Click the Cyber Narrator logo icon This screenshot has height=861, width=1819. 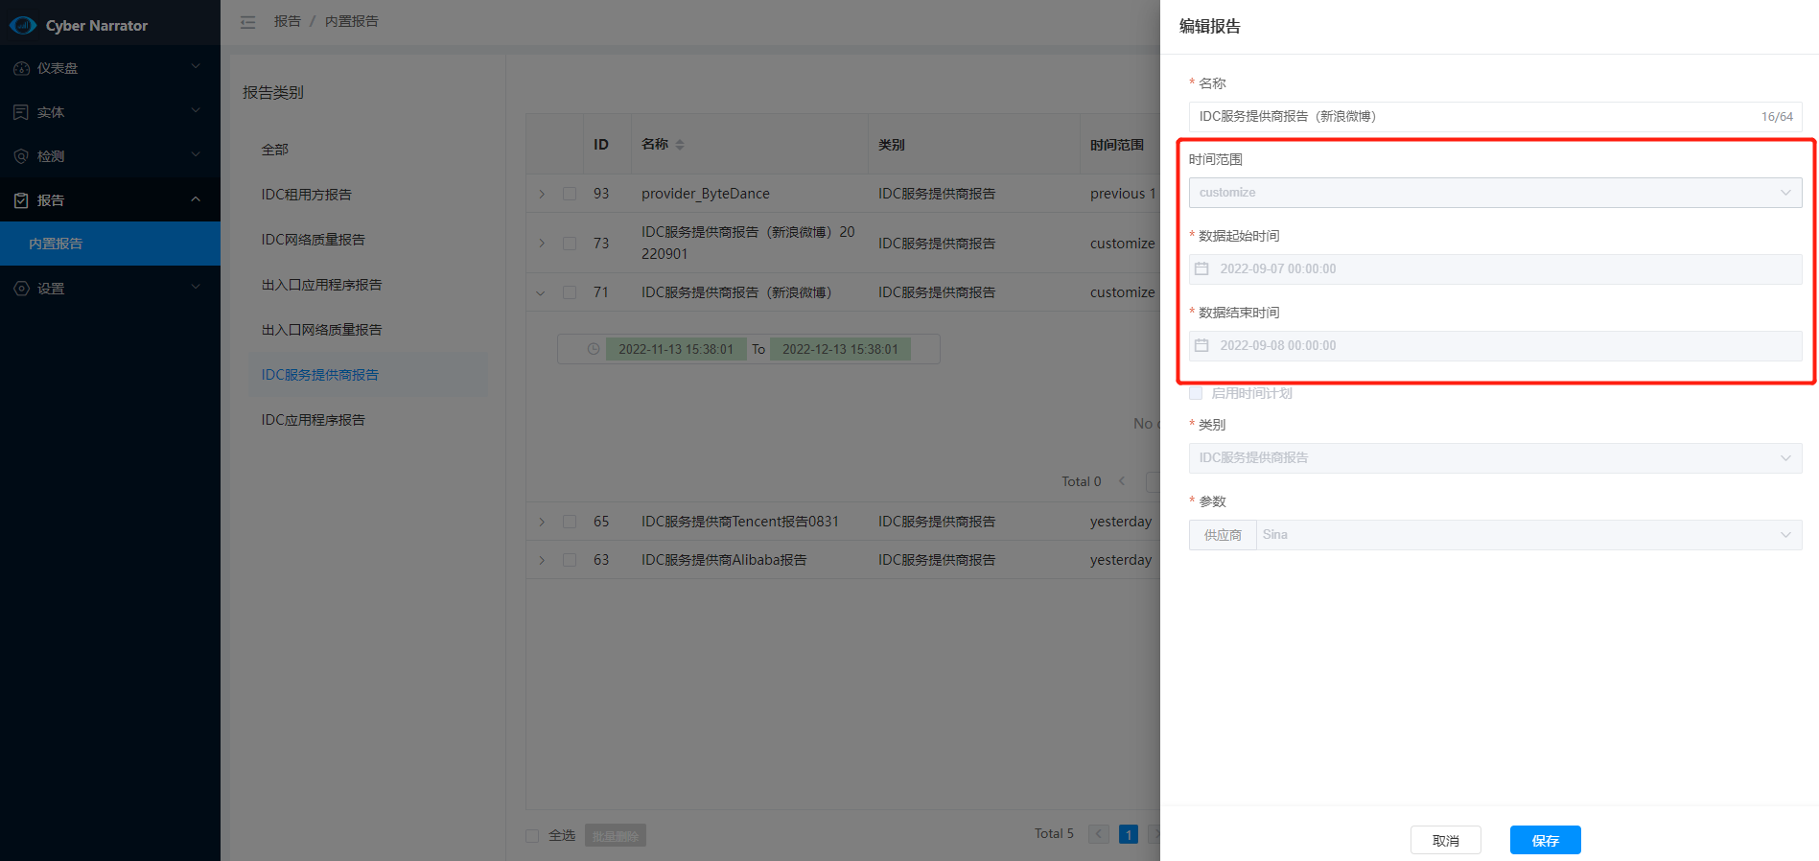click(x=23, y=25)
